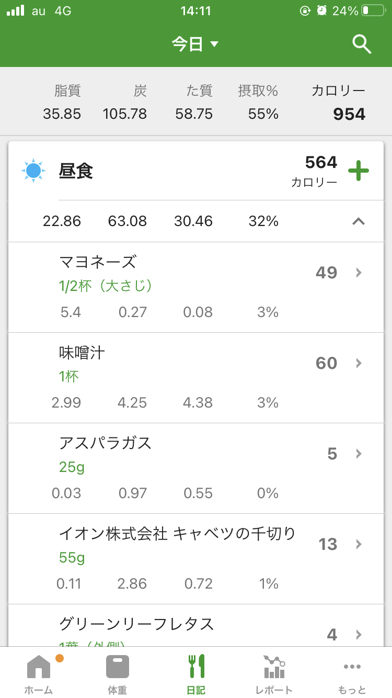Collapse the 昼食 section with the up chevron
Image resolution: width=392 pixels, height=698 pixels.
[x=359, y=221]
